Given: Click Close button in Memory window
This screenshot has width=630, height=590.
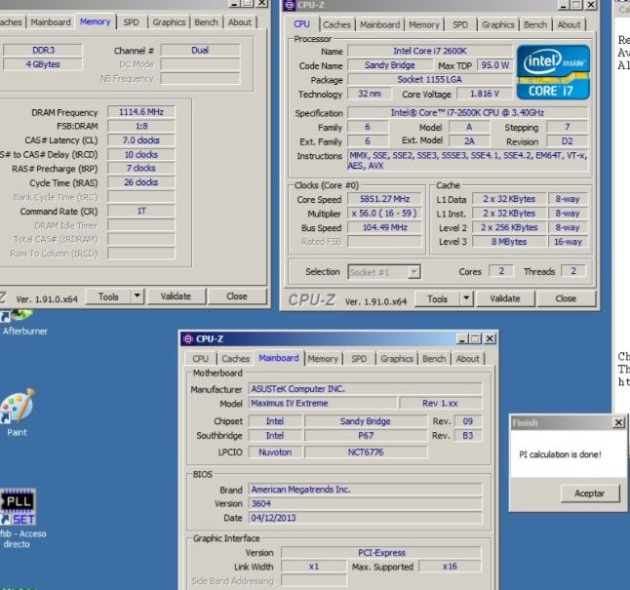Looking at the screenshot, I should pyautogui.click(x=237, y=296).
